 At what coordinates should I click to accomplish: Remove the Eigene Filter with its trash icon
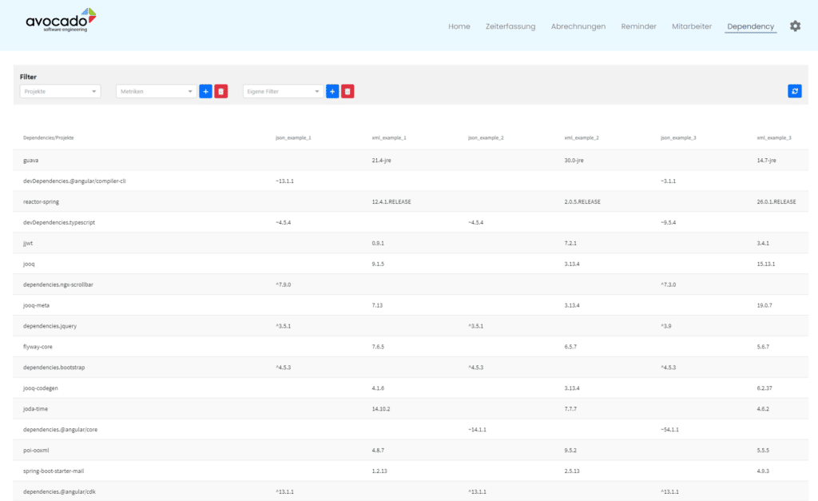tap(347, 91)
